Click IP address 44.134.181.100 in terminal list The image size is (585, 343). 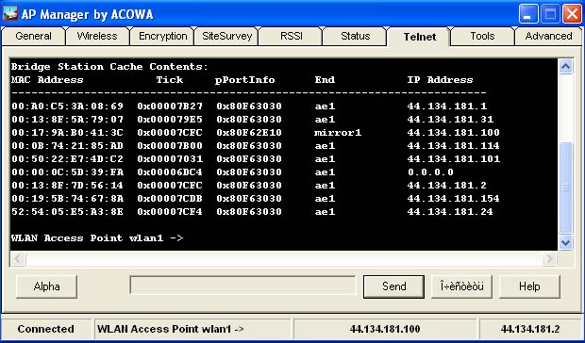pos(453,133)
